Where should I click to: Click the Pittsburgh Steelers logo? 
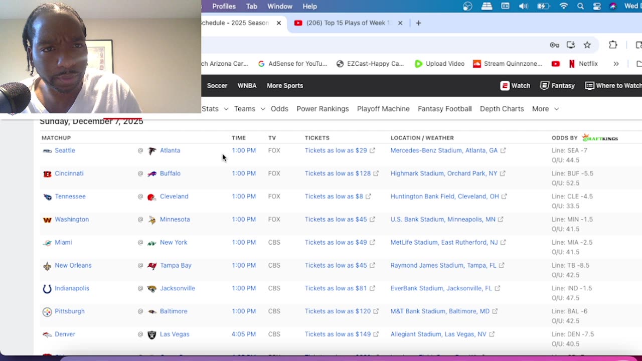tap(47, 312)
